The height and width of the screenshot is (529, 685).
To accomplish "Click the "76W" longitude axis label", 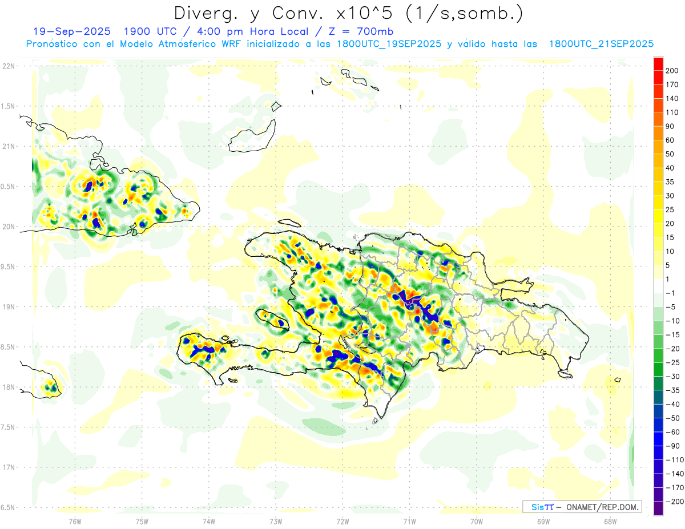I will [x=75, y=521].
